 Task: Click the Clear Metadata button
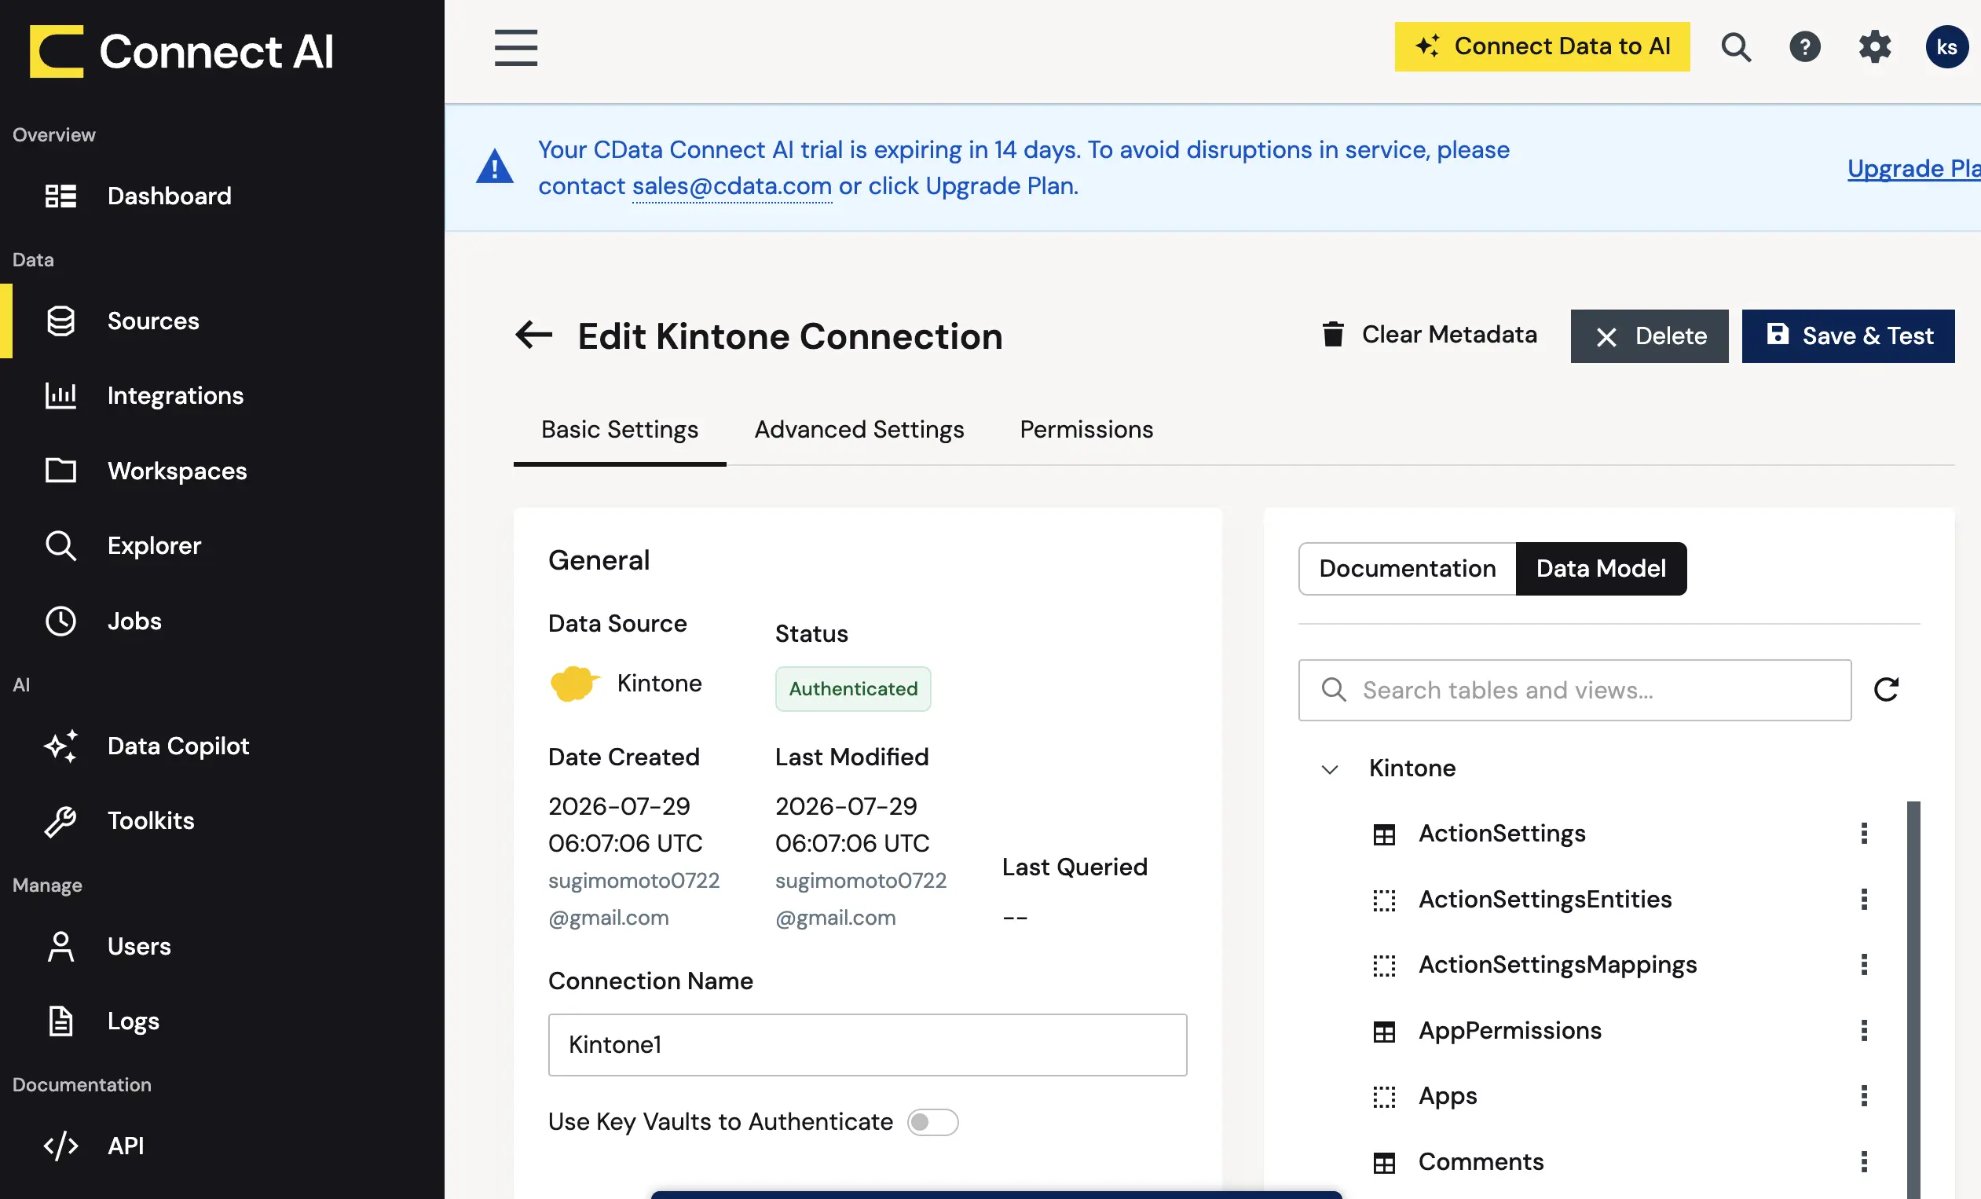[x=1430, y=335]
